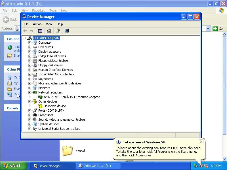Select the Keyboards category icon
The height and width of the screenshot is (170, 227).
click(x=35, y=79)
